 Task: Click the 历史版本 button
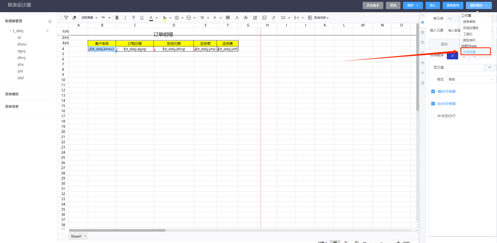(373, 5)
